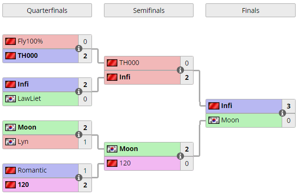
Task: Select Romantic in the quarterfinals bracket
Action: coord(32,170)
